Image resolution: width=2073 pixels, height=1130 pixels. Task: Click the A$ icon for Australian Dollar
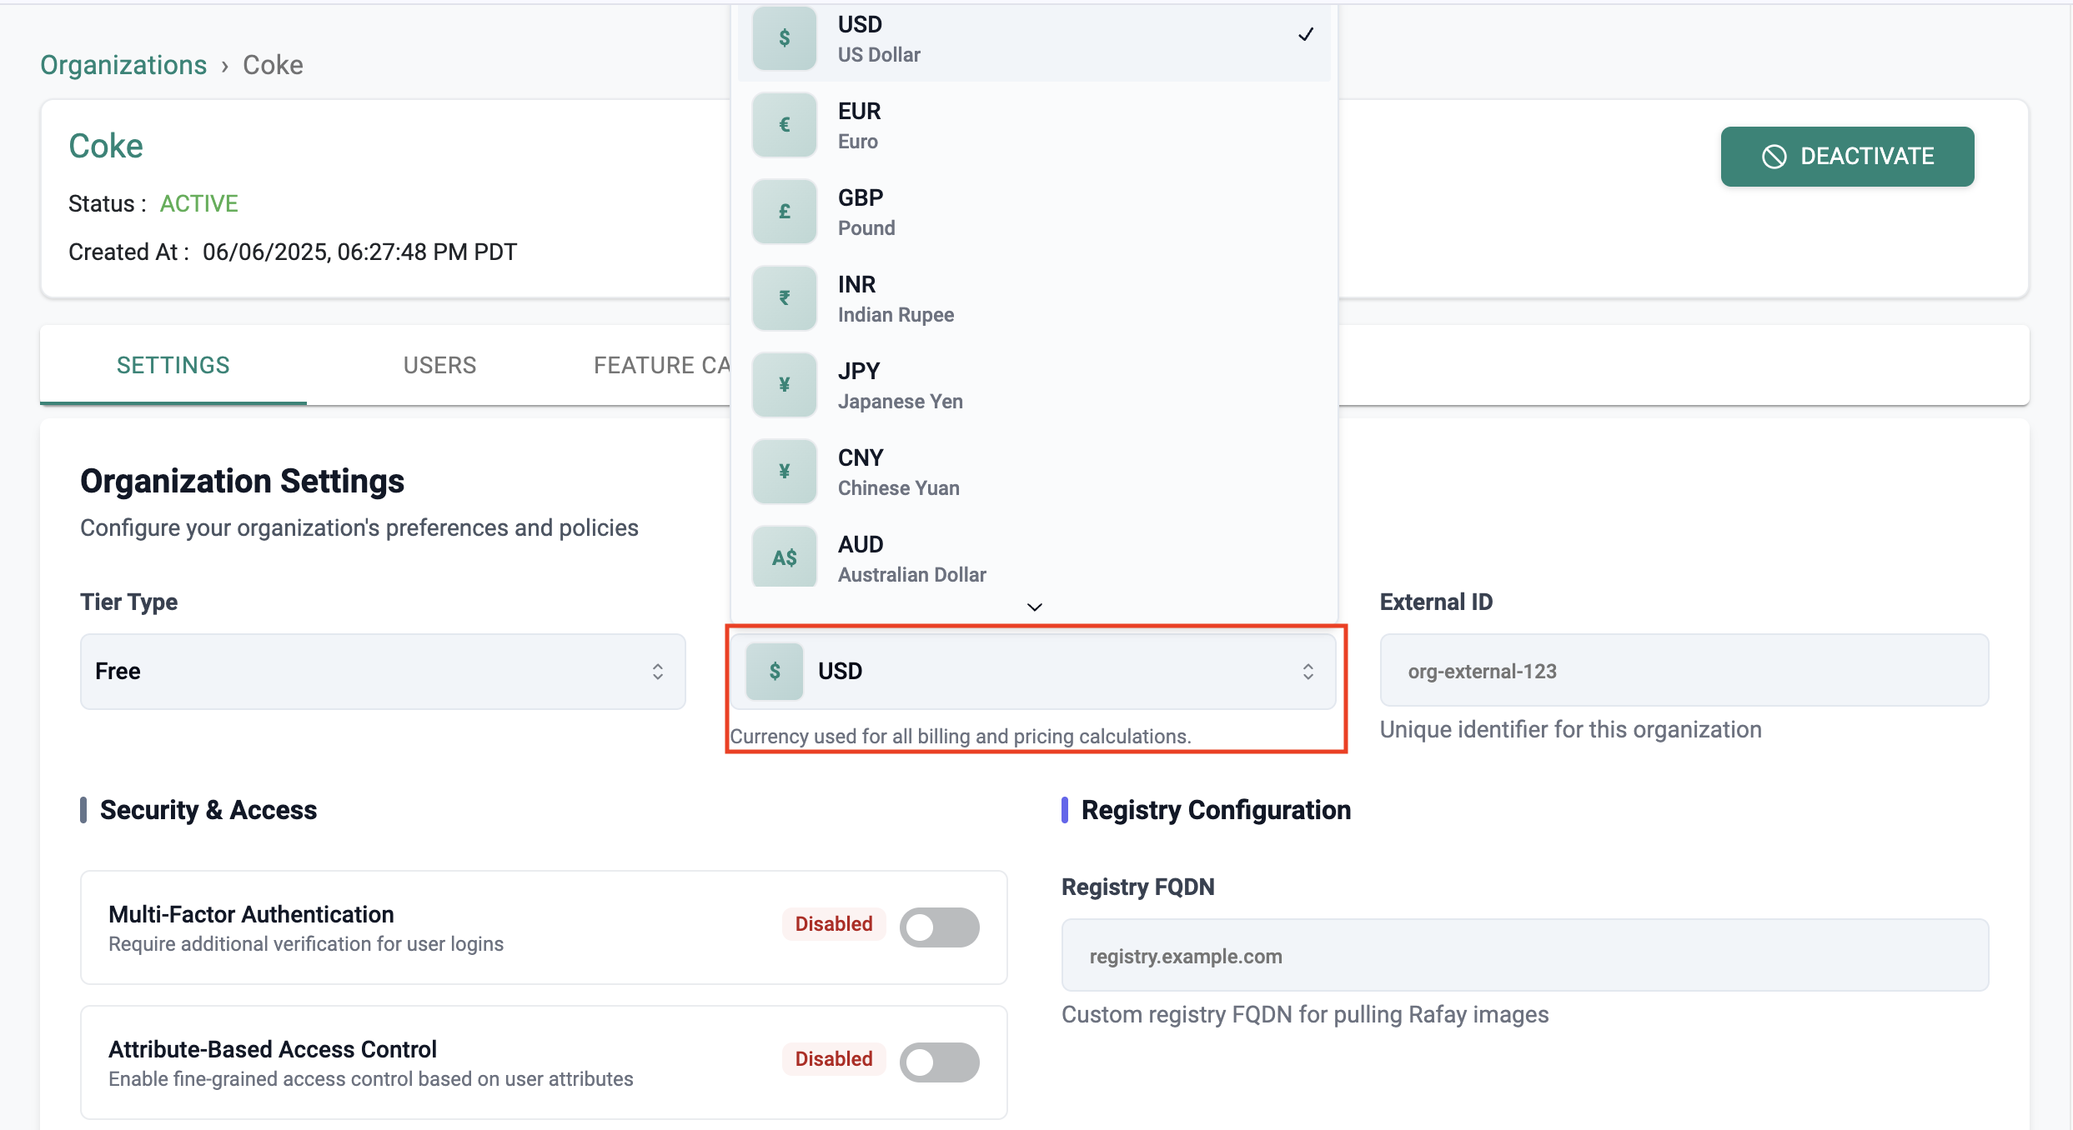784,557
